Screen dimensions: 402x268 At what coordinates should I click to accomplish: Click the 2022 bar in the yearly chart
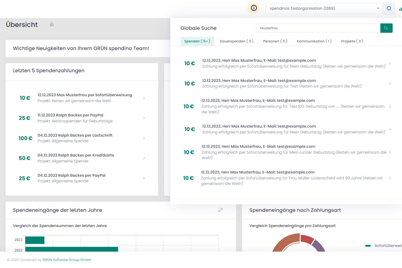[72, 249]
